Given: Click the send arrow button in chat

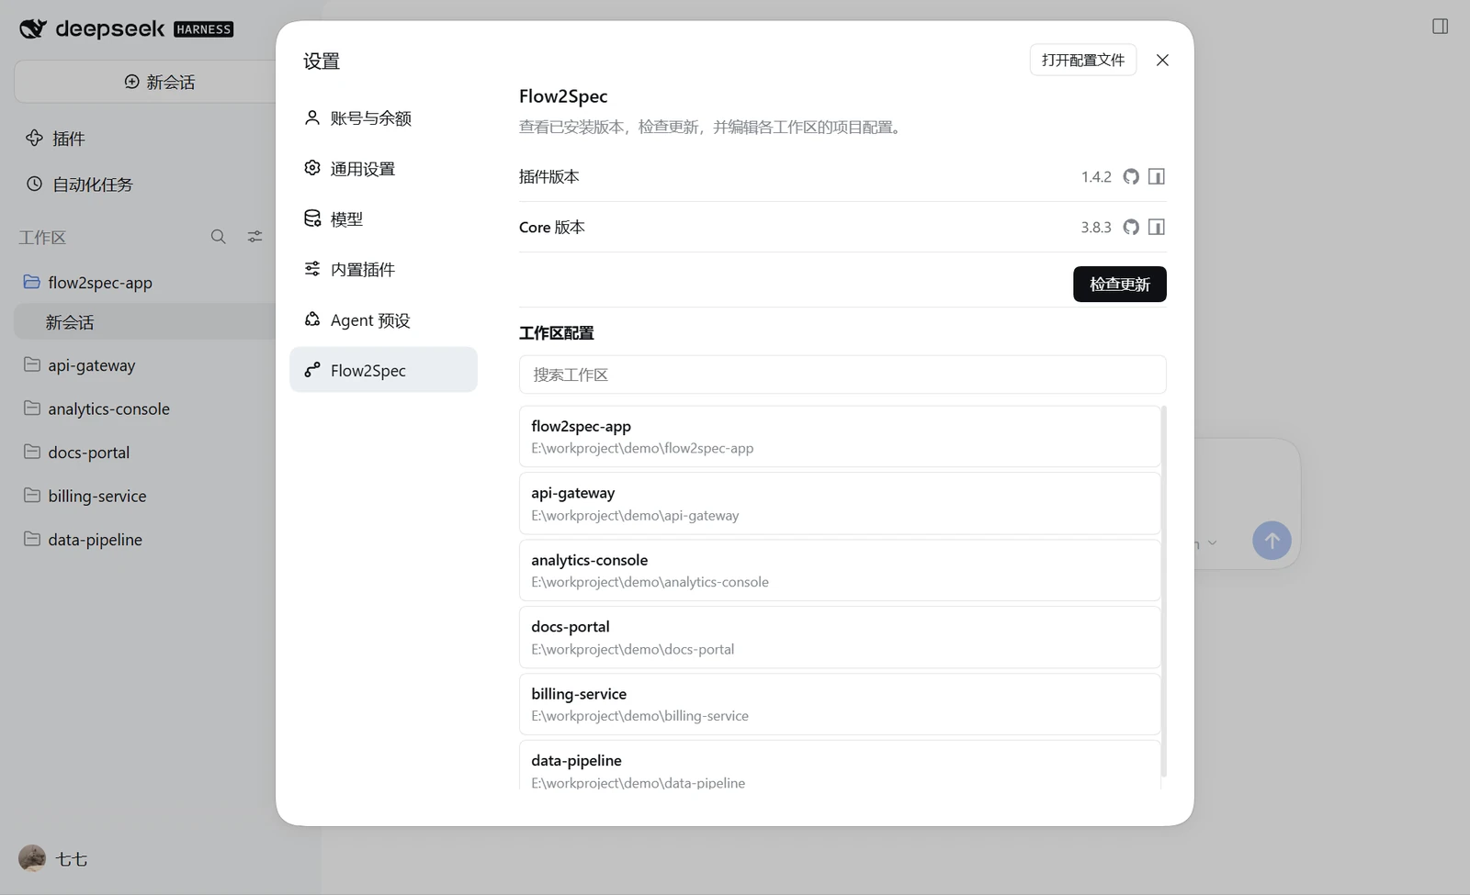Looking at the screenshot, I should click(x=1272, y=541).
